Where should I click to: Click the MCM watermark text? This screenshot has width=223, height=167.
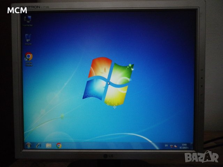[17, 10]
